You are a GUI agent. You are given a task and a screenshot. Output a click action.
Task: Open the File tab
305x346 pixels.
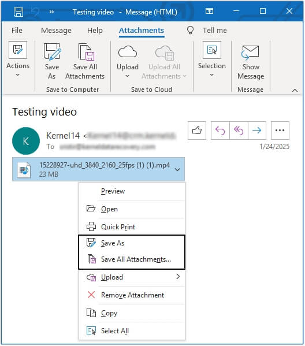tap(17, 30)
